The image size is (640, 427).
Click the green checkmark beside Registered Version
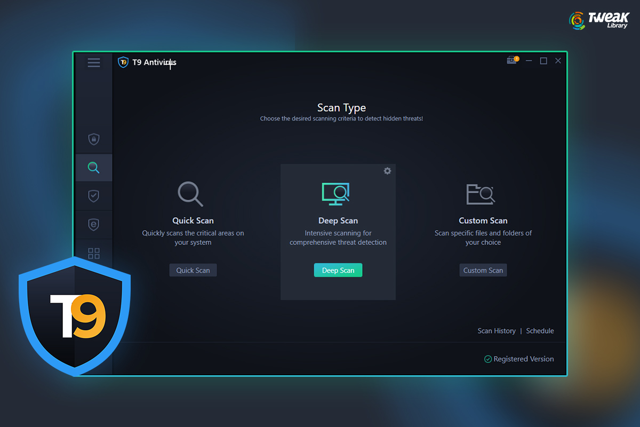point(487,359)
